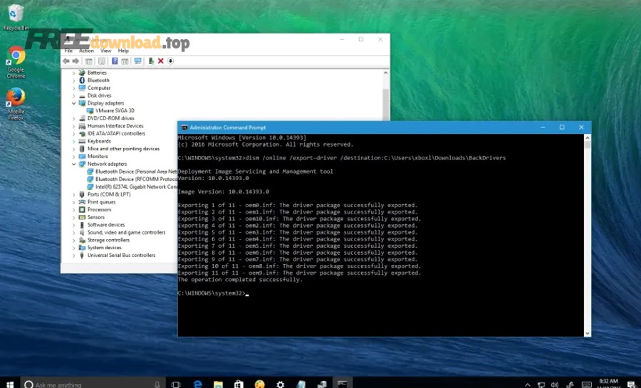
Task: Maximize the Command Prompt window
Action: [x=562, y=127]
